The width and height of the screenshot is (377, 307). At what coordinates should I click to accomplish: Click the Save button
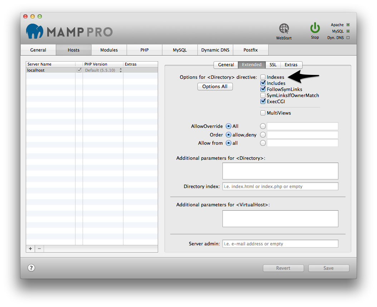coord(328,268)
